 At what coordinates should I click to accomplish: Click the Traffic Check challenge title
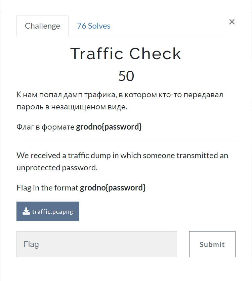pyautogui.click(x=126, y=54)
